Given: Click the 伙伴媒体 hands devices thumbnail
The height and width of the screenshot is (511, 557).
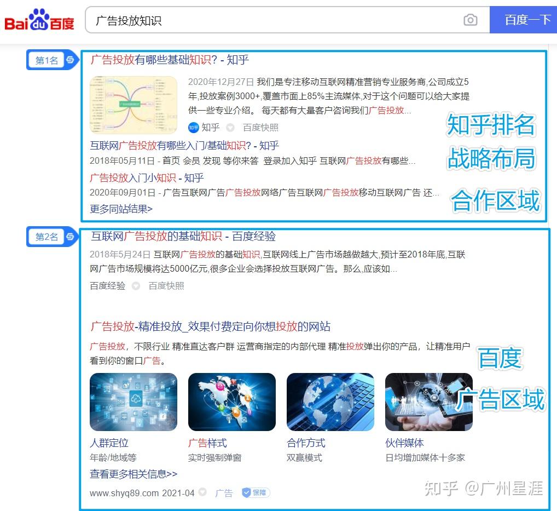Looking at the screenshot, I should [x=429, y=402].
